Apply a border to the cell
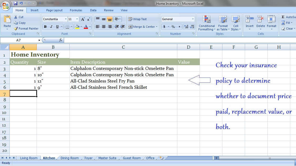The height and width of the screenshot is (166, 296). [x=67, y=27]
